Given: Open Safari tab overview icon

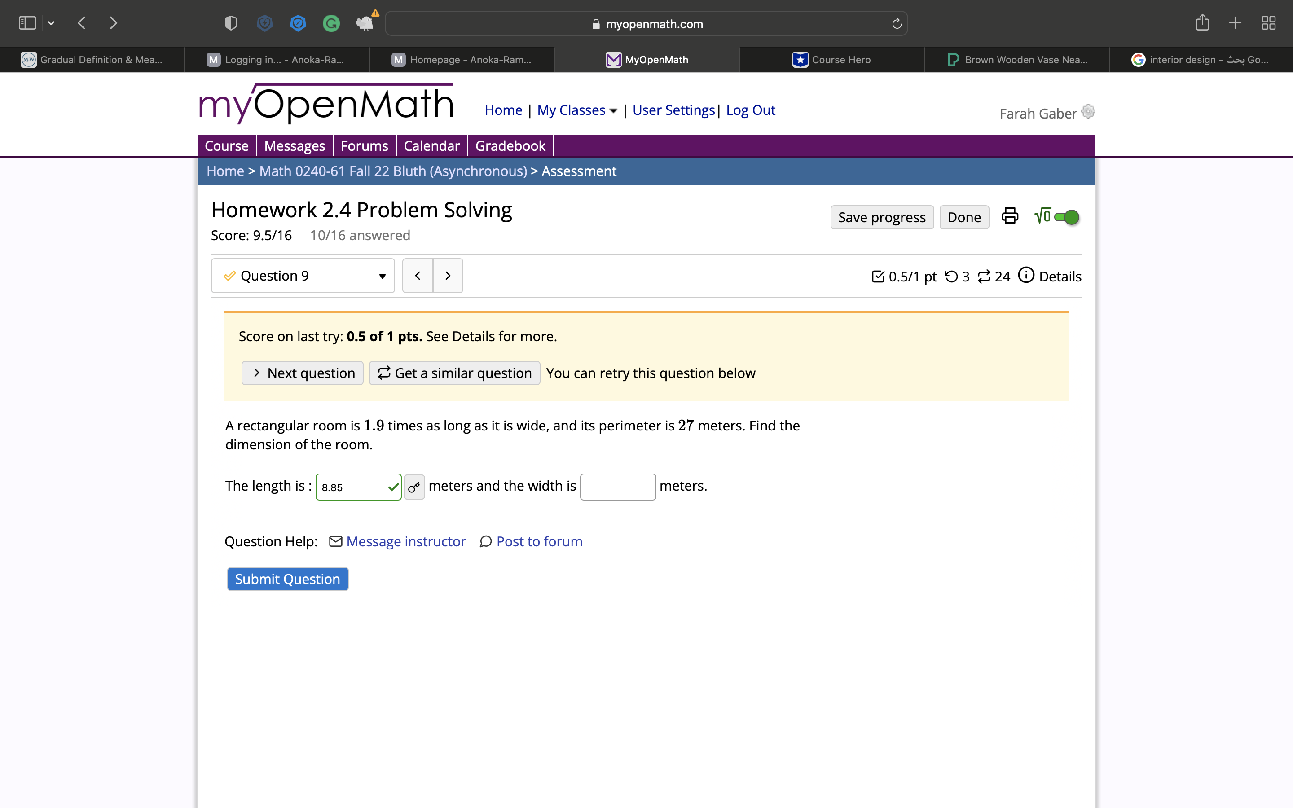Looking at the screenshot, I should (x=1268, y=23).
